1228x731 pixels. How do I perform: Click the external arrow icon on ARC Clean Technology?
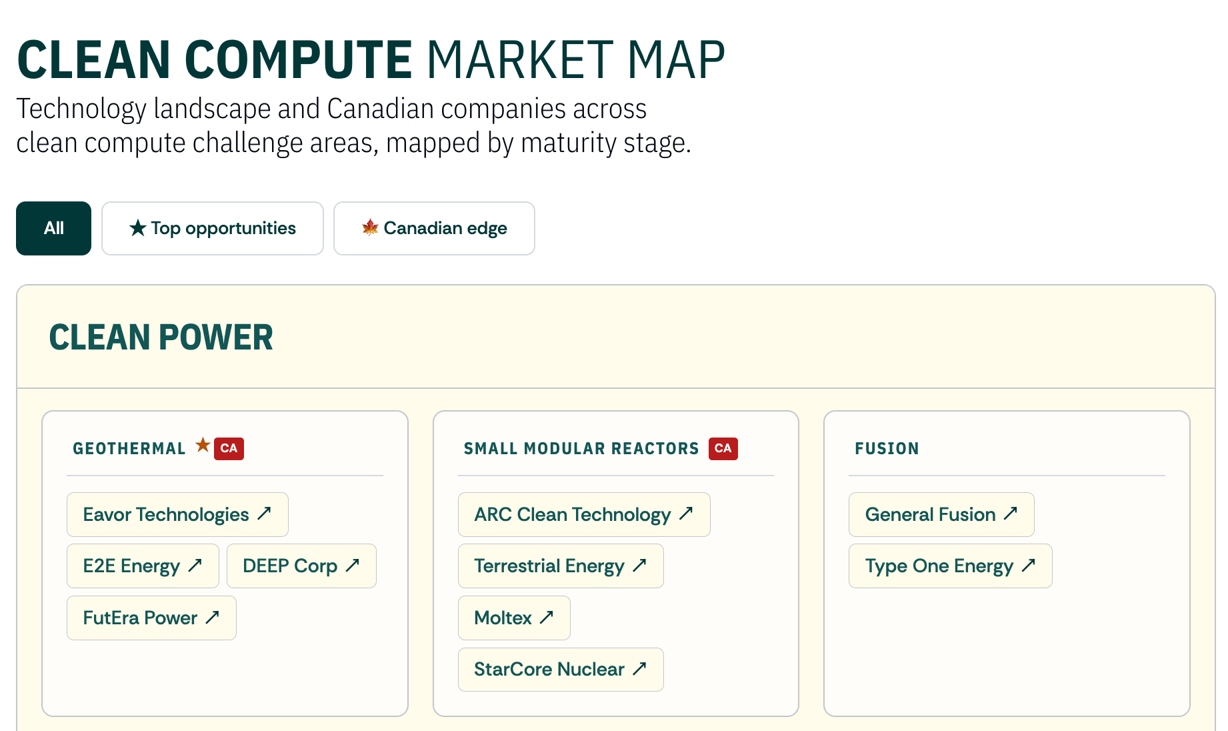[x=687, y=513]
